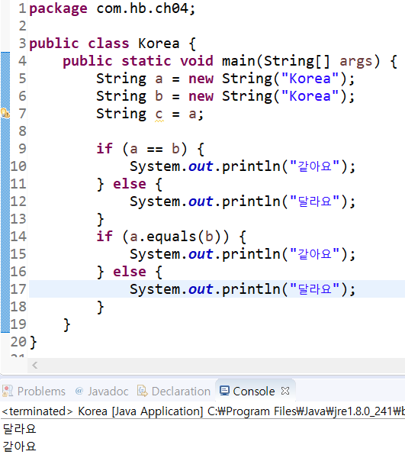This screenshot has width=405, height=461.
Task: Click the terminated Korea console status line
Action: tap(203, 411)
